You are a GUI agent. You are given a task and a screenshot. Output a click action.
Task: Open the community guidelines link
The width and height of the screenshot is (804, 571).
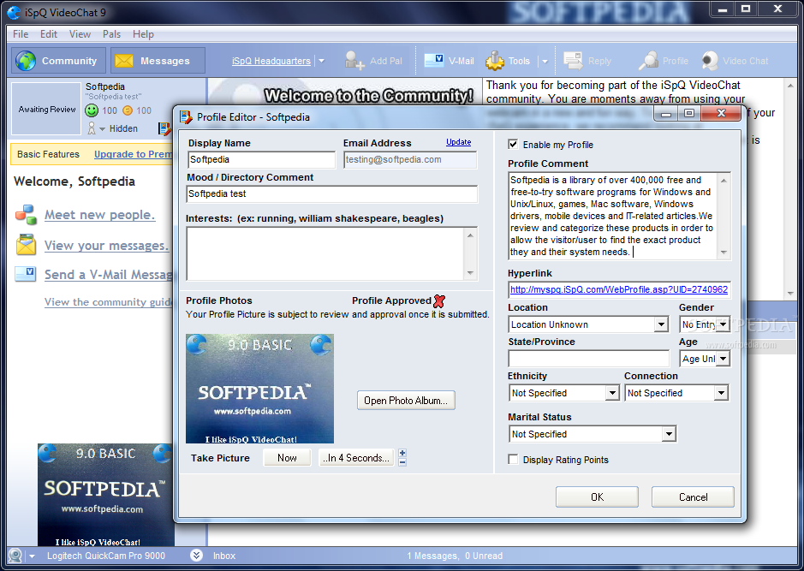108,302
